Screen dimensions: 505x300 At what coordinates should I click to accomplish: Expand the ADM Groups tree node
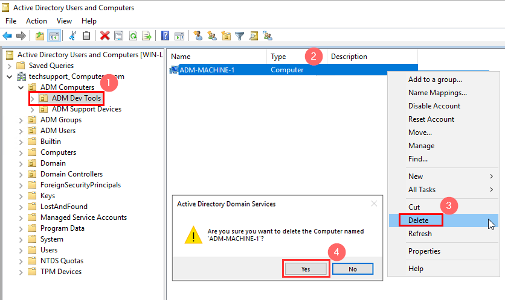tap(21, 120)
